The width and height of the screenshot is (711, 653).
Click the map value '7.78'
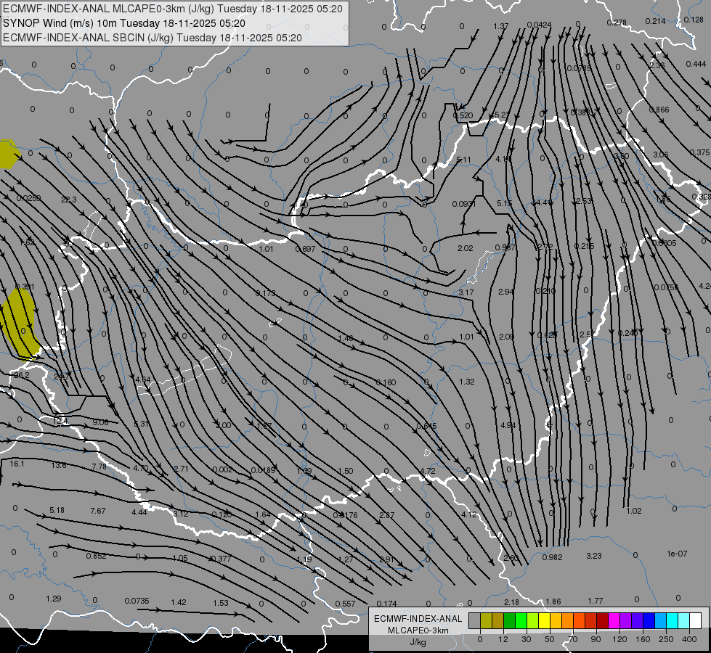(x=99, y=467)
